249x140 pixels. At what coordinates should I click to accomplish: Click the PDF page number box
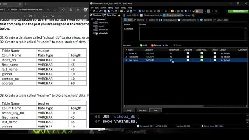(39, 16)
